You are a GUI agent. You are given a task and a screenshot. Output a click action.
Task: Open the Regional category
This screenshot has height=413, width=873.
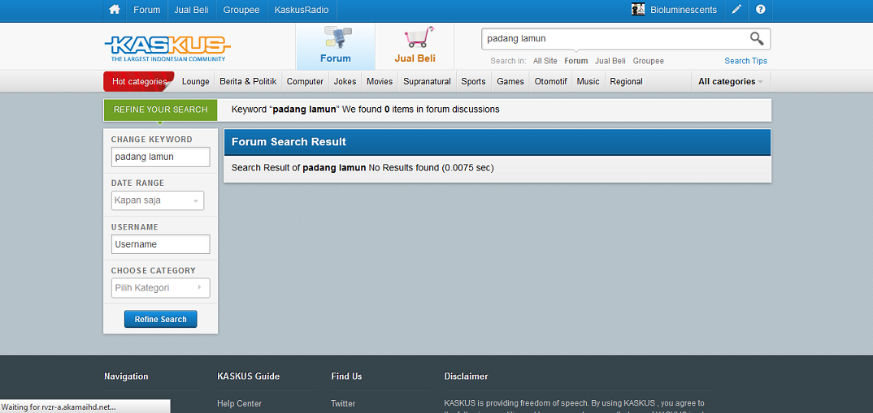tap(627, 82)
